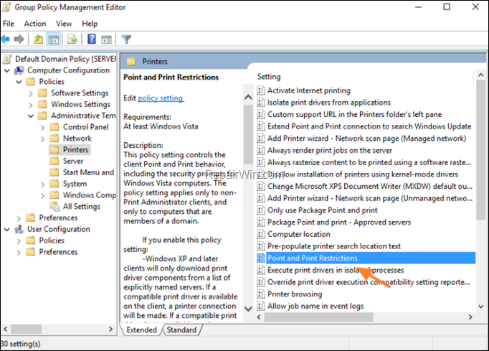Click the Back arrow toolbar icon
Image resolution: width=489 pixels, height=351 pixels.
tap(6, 39)
